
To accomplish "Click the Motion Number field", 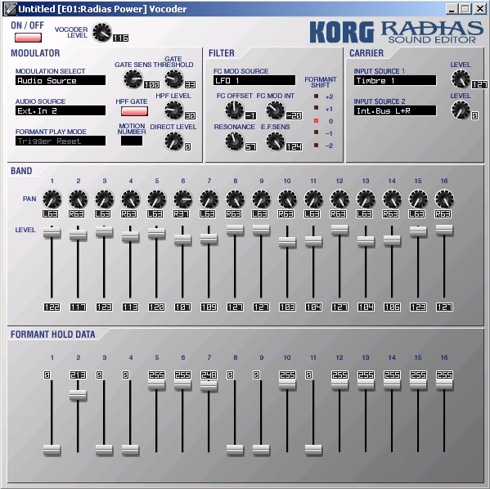I will pyautogui.click(x=132, y=141).
